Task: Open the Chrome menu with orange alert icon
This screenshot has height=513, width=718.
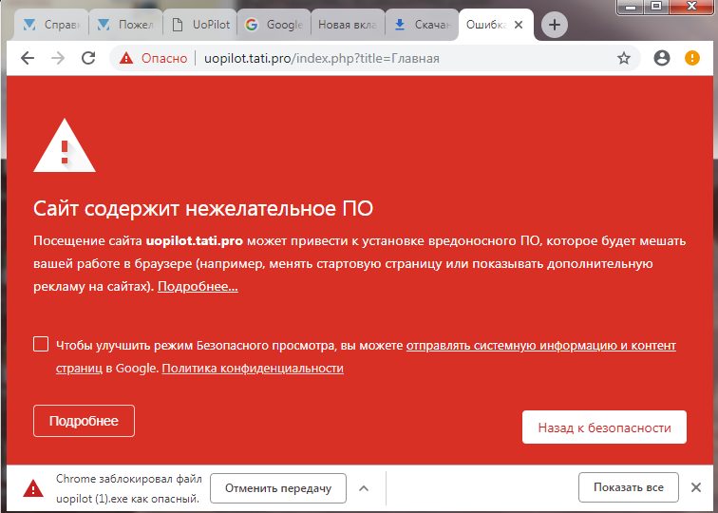Action: (692, 58)
